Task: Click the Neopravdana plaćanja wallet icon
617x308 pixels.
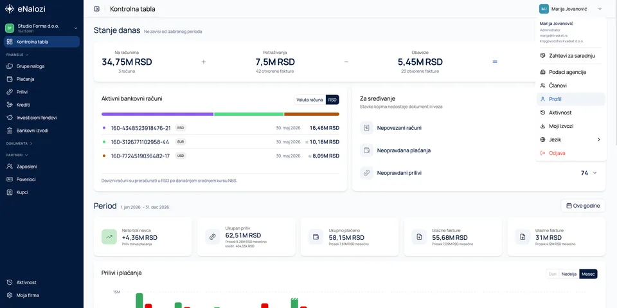Action: click(x=366, y=150)
